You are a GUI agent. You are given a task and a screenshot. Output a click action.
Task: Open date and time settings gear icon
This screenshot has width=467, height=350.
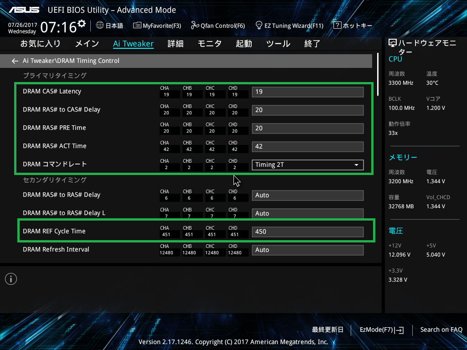tap(82, 24)
